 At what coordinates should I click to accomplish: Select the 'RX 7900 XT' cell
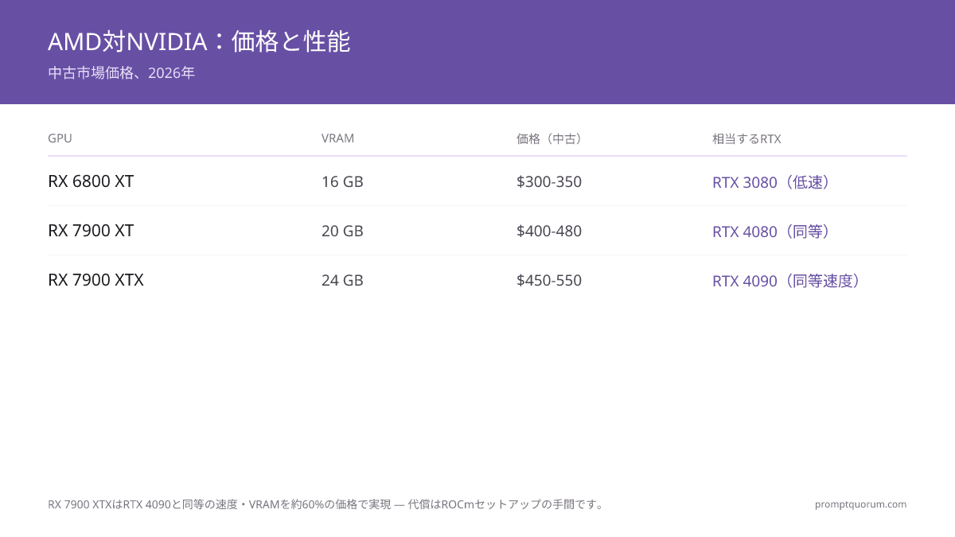coord(91,231)
